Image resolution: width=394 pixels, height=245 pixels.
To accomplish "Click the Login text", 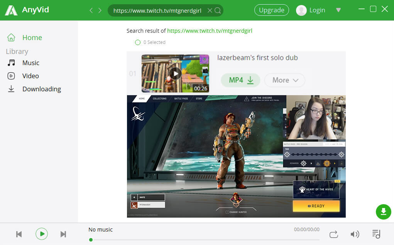I will click(317, 10).
